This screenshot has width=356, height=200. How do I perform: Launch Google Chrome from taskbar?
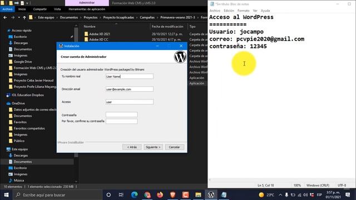pyautogui.click(x=147, y=195)
